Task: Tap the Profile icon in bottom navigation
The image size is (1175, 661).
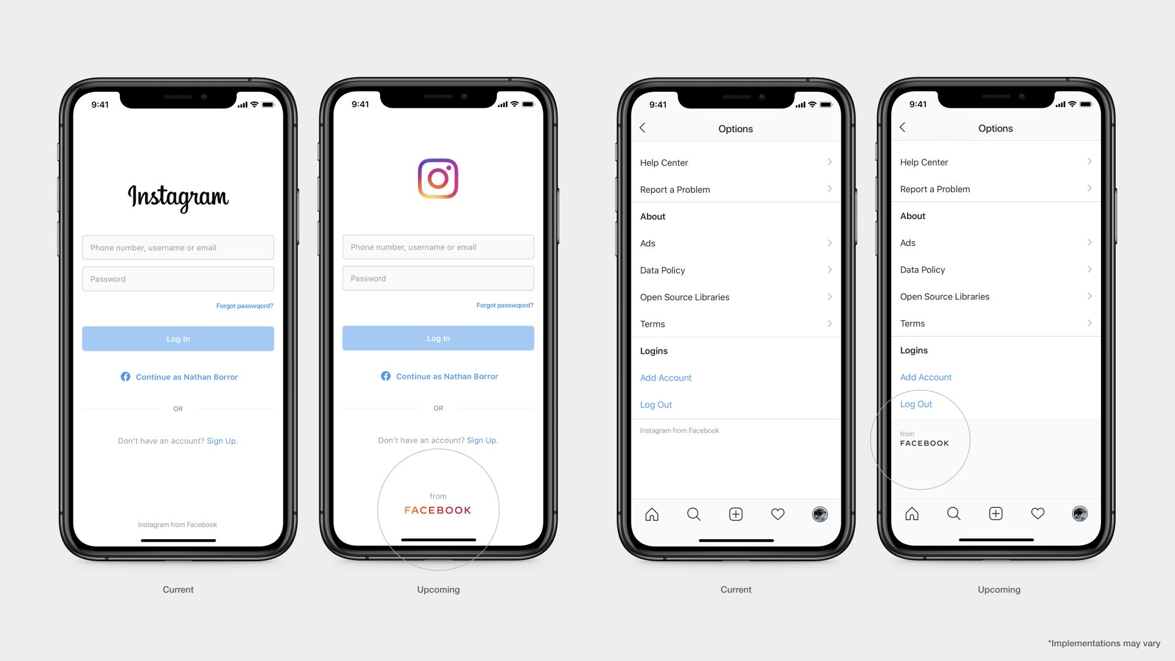Action: coord(821,513)
